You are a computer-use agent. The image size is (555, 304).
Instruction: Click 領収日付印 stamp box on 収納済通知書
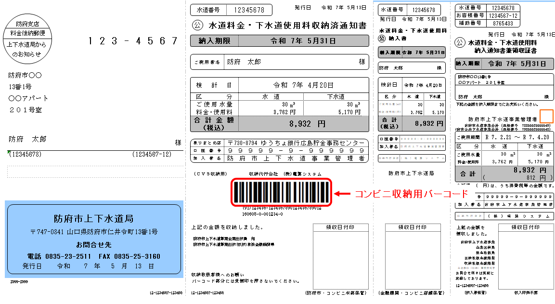(340, 256)
